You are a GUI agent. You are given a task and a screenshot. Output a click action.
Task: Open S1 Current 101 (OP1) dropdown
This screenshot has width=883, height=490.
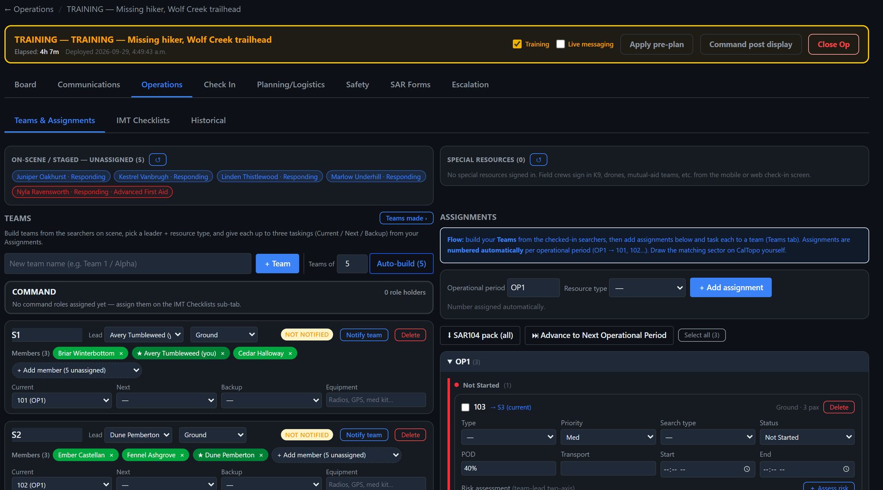pyautogui.click(x=62, y=400)
